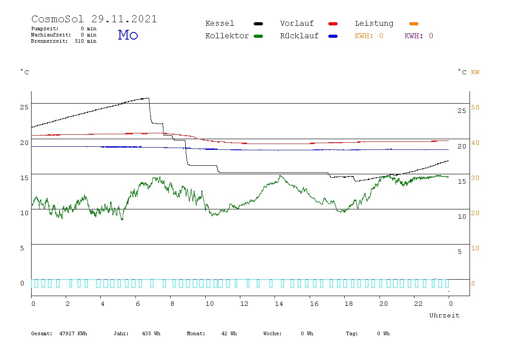
Task: Click the 'Brennerzeit:' label
Action: [x=49, y=41]
